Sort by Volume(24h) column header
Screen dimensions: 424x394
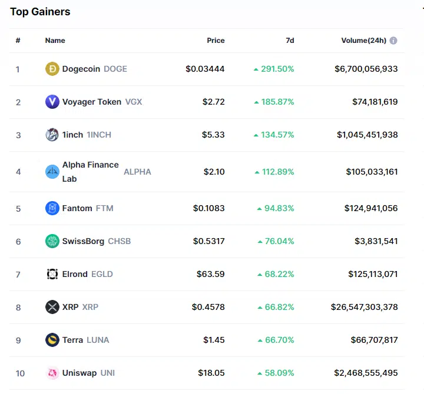(363, 41)
